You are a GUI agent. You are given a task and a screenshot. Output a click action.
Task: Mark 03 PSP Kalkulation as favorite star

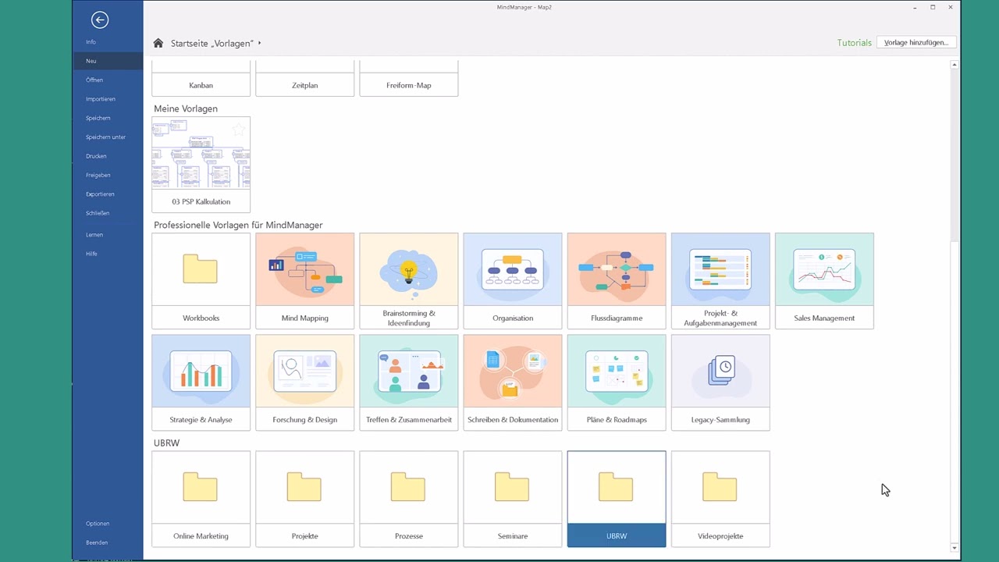pos(239,130)
